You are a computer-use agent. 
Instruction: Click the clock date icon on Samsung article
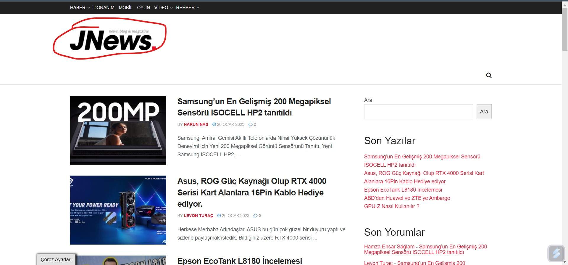click(x=214, y=125)
